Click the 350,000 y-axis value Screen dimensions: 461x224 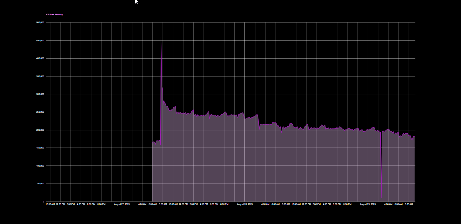(40, 76)
